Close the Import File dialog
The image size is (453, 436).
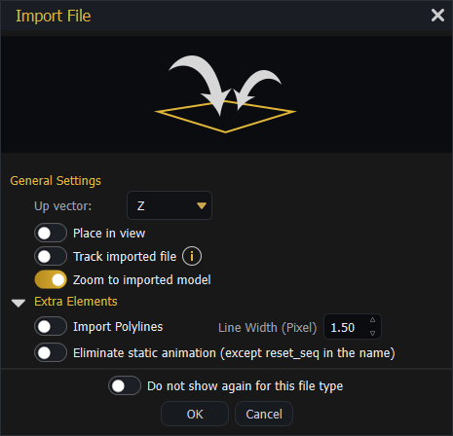pos(437,16)
